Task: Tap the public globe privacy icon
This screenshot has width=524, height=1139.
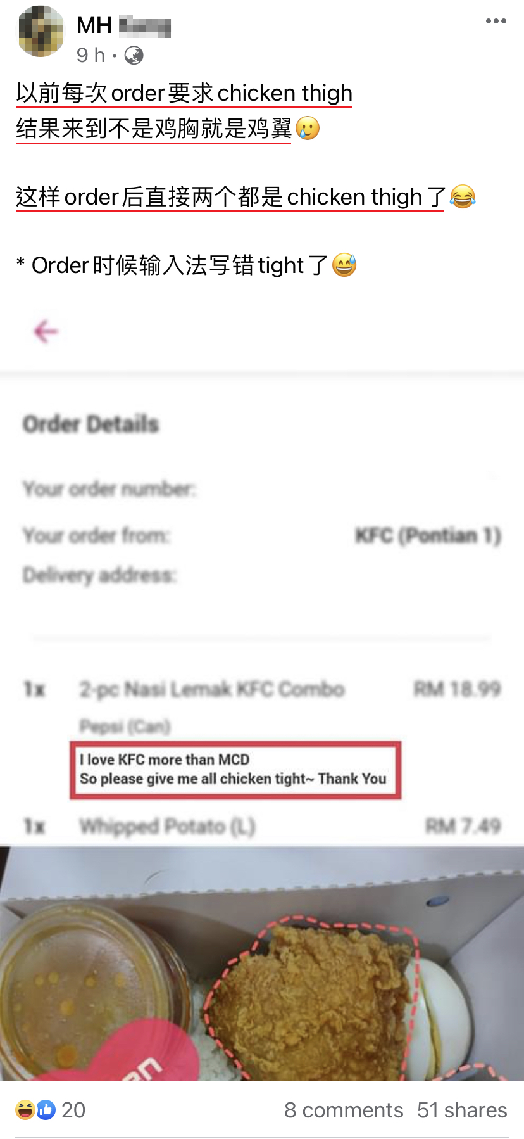Action: tap(134, 56)
